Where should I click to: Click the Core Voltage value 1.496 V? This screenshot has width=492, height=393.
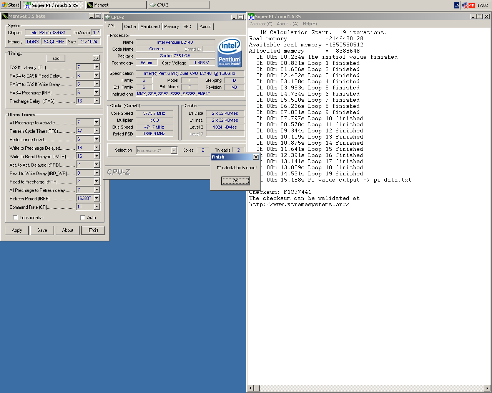click(201, 63)
